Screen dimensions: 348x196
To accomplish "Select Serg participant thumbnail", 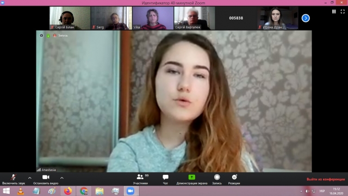I will point(111,18).
